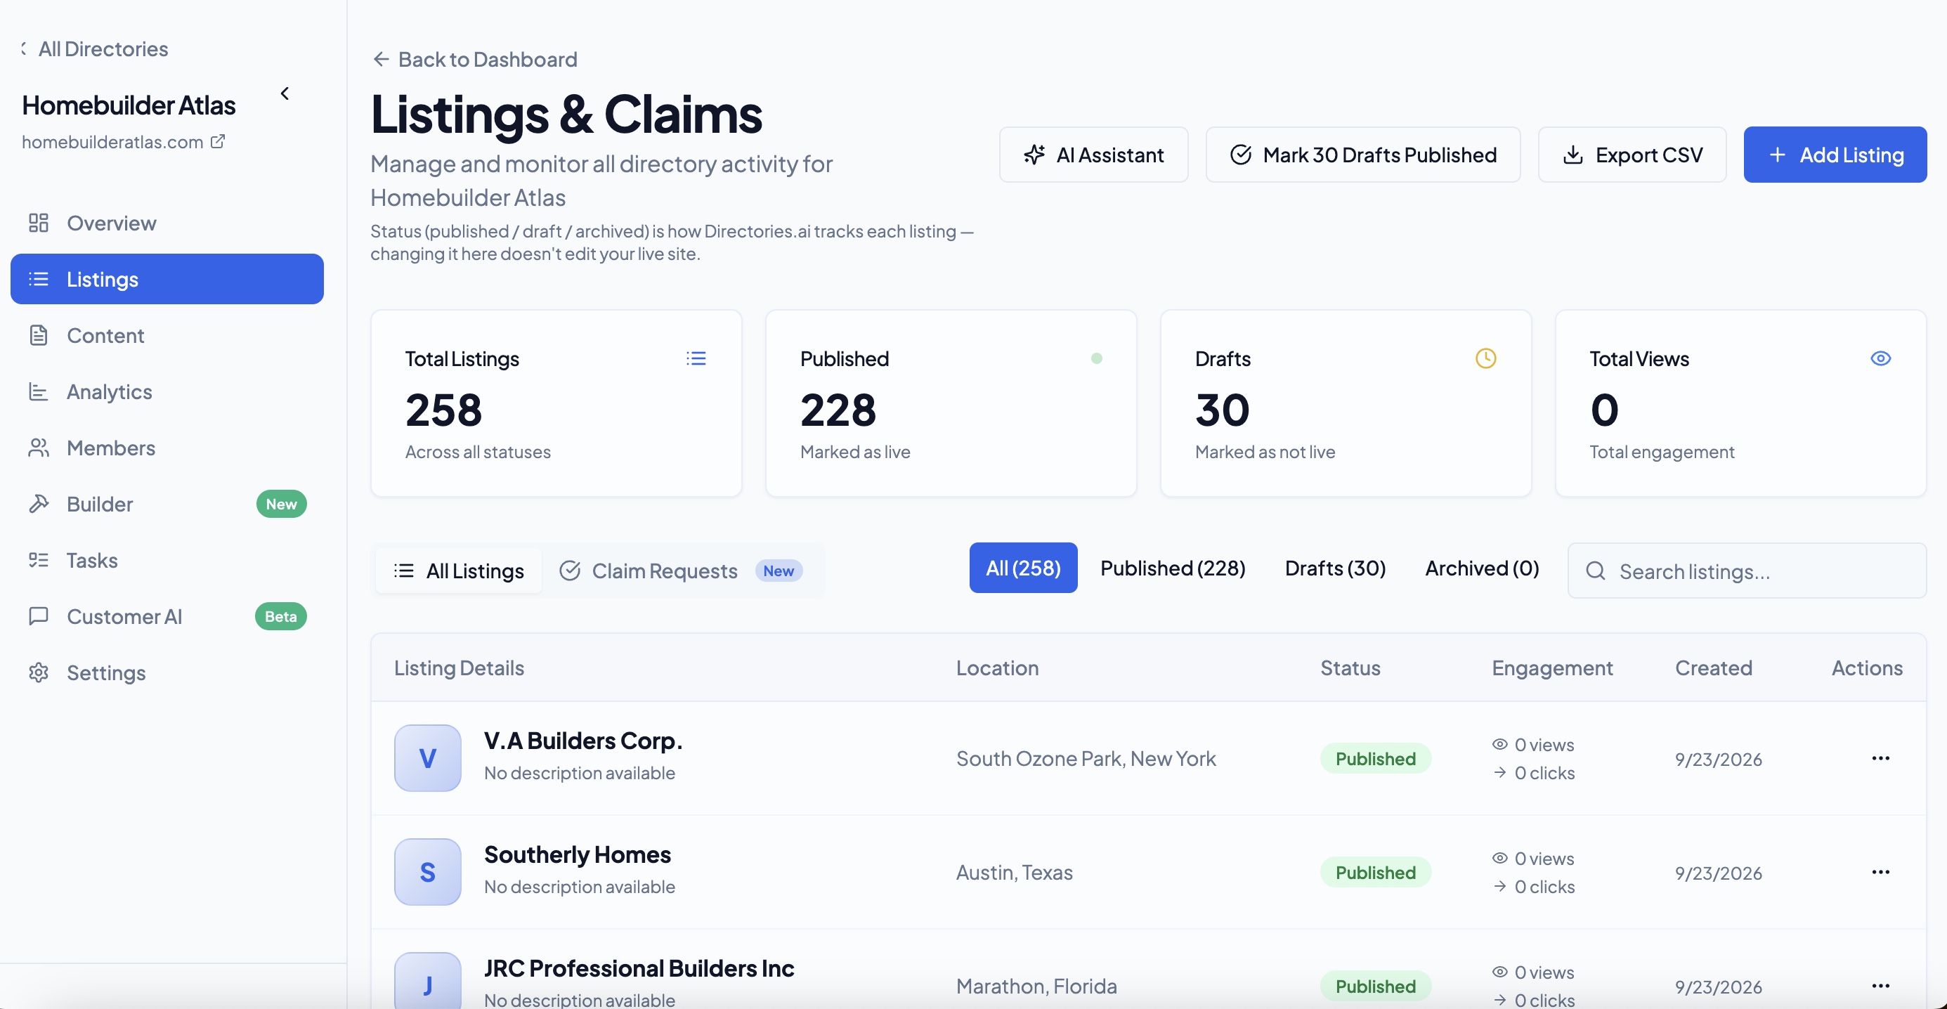
Task: Click Mark 30 Drafts Published
Action: pyautogui.click(x=1362, y=154)
